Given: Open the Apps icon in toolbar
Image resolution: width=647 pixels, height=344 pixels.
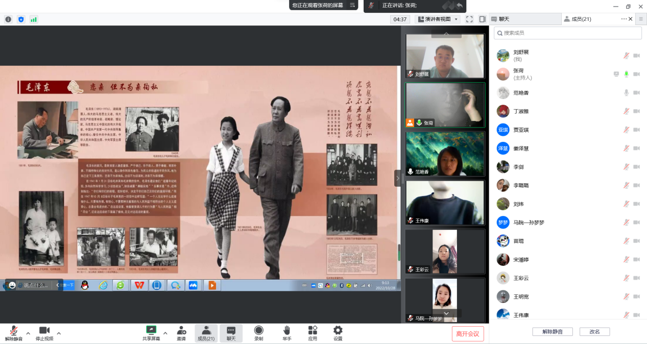Looking at the screenshot, I should [x=313, y=331].
